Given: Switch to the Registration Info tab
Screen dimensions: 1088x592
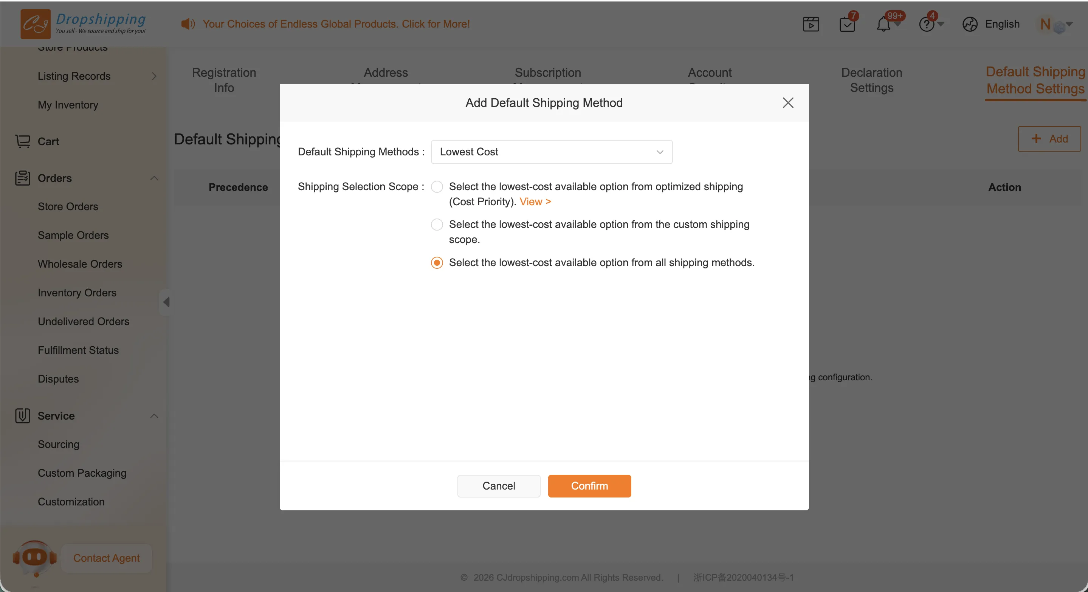Looking at the screenshot, I should (224, 80).
